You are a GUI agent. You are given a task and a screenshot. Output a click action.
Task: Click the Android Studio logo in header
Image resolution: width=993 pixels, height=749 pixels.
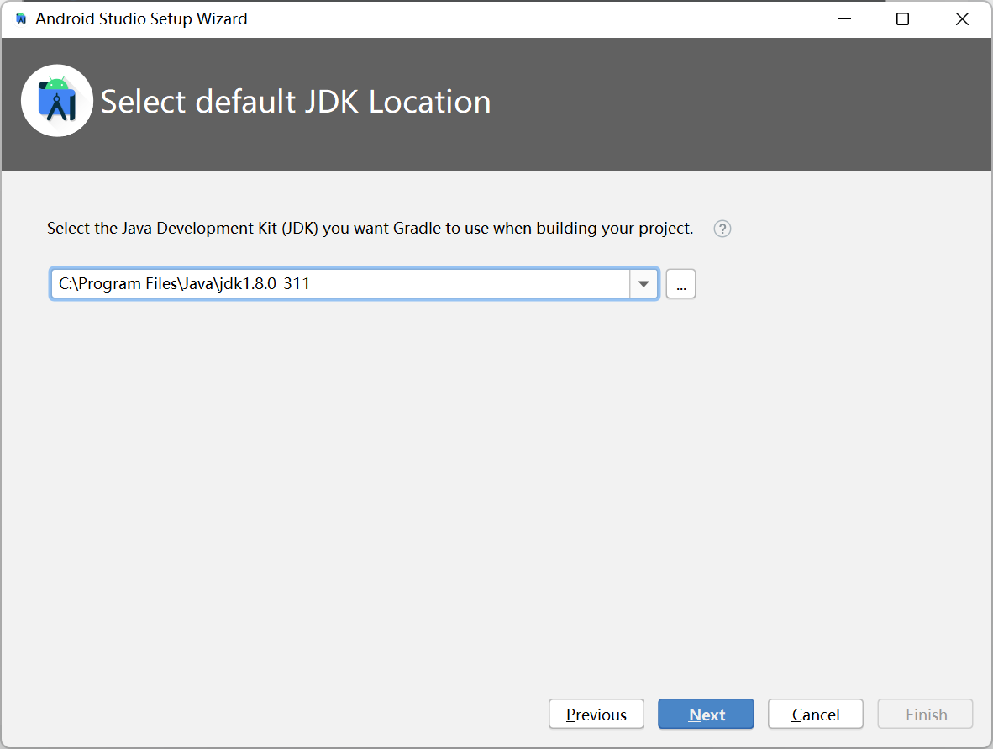(57, 101)
